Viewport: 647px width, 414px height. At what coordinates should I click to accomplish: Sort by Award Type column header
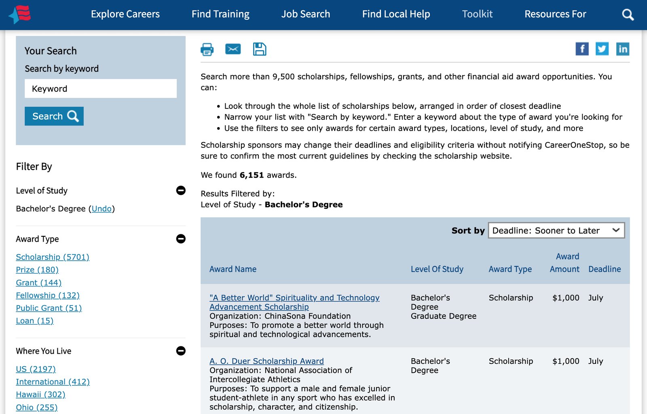point(510,269)
